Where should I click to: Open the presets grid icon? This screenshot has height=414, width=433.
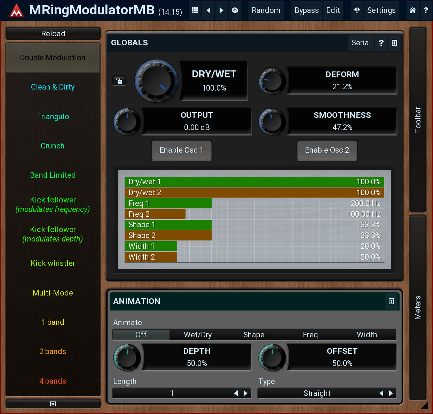pos(195,10)
